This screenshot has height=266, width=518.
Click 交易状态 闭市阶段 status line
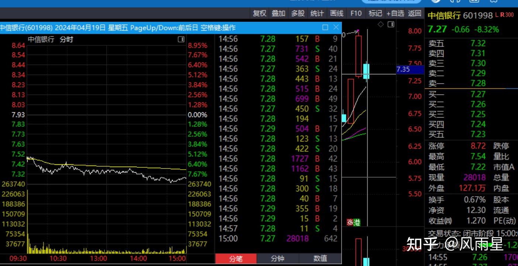[473, 233]
